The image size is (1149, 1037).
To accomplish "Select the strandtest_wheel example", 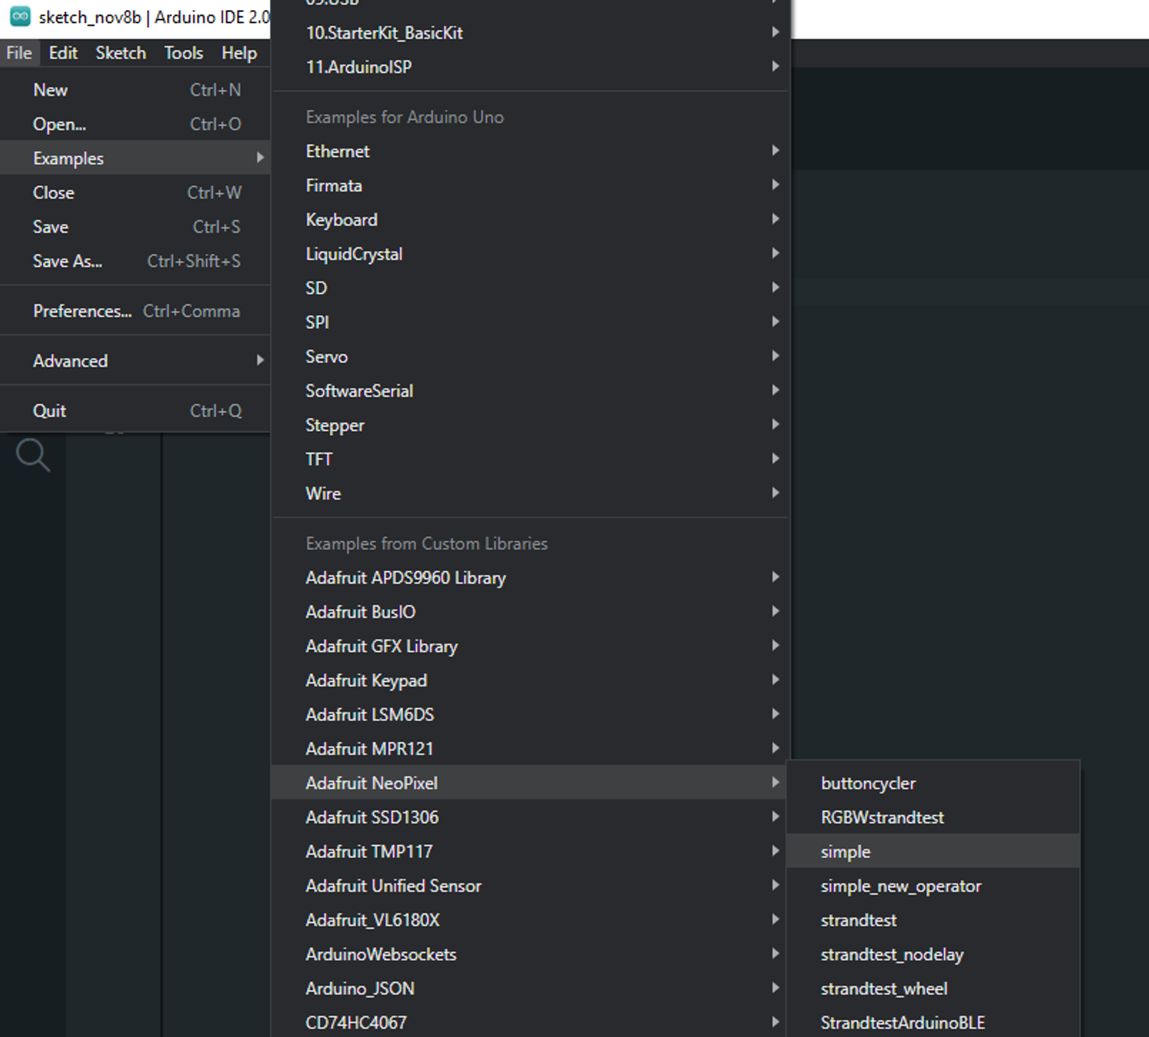I will coord(884,989).
